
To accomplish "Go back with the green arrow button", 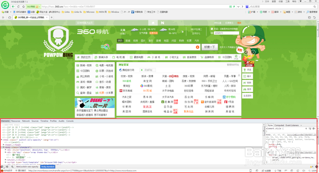I will (x=13, y=6).
